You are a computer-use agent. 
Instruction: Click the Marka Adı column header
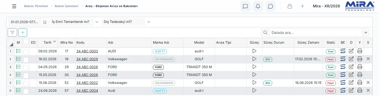coord(167,42)
